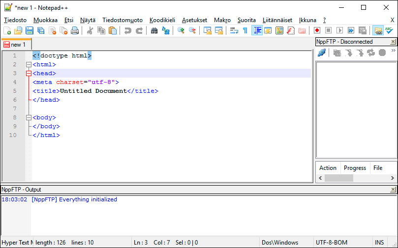Viewport: 398px width, 248px height.
Task: Click the Folder as Workspace icon
Action: (302, 30)
